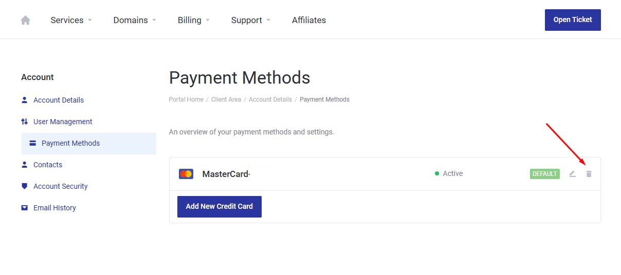Click the Client Area breadcrumb link

tap(226, 100)
